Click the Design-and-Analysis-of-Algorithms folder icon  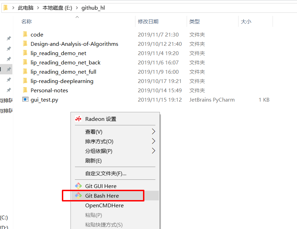pos(25,44)
